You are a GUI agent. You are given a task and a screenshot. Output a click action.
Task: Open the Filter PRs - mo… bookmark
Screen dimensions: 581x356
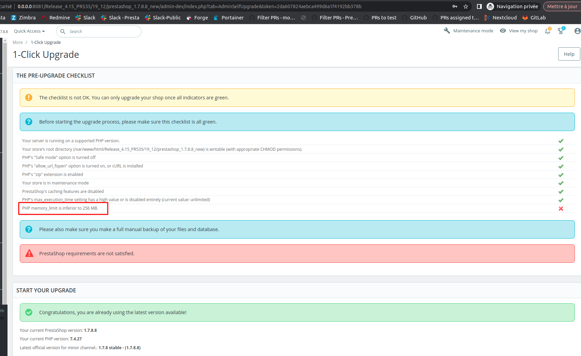(x=272, y=18)
